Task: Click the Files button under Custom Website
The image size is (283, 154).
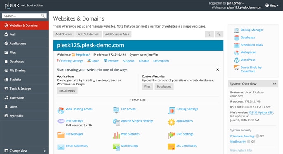Action: [147, 87]
